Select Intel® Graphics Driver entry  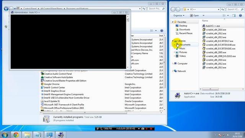click(x=53, y=91)
